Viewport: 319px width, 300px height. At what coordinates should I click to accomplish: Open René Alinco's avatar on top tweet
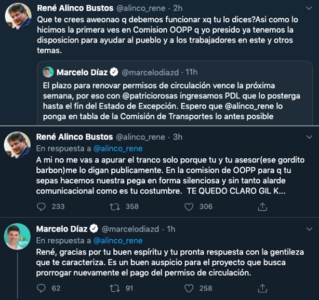click(18, 21)
